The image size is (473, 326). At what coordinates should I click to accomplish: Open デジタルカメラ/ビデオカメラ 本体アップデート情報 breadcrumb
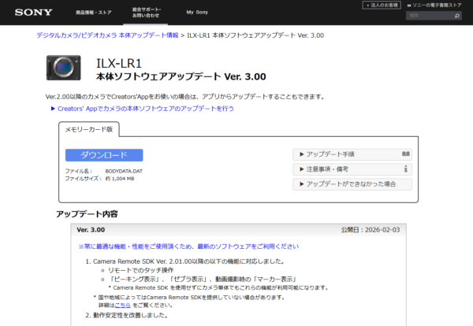coord(107,35)
